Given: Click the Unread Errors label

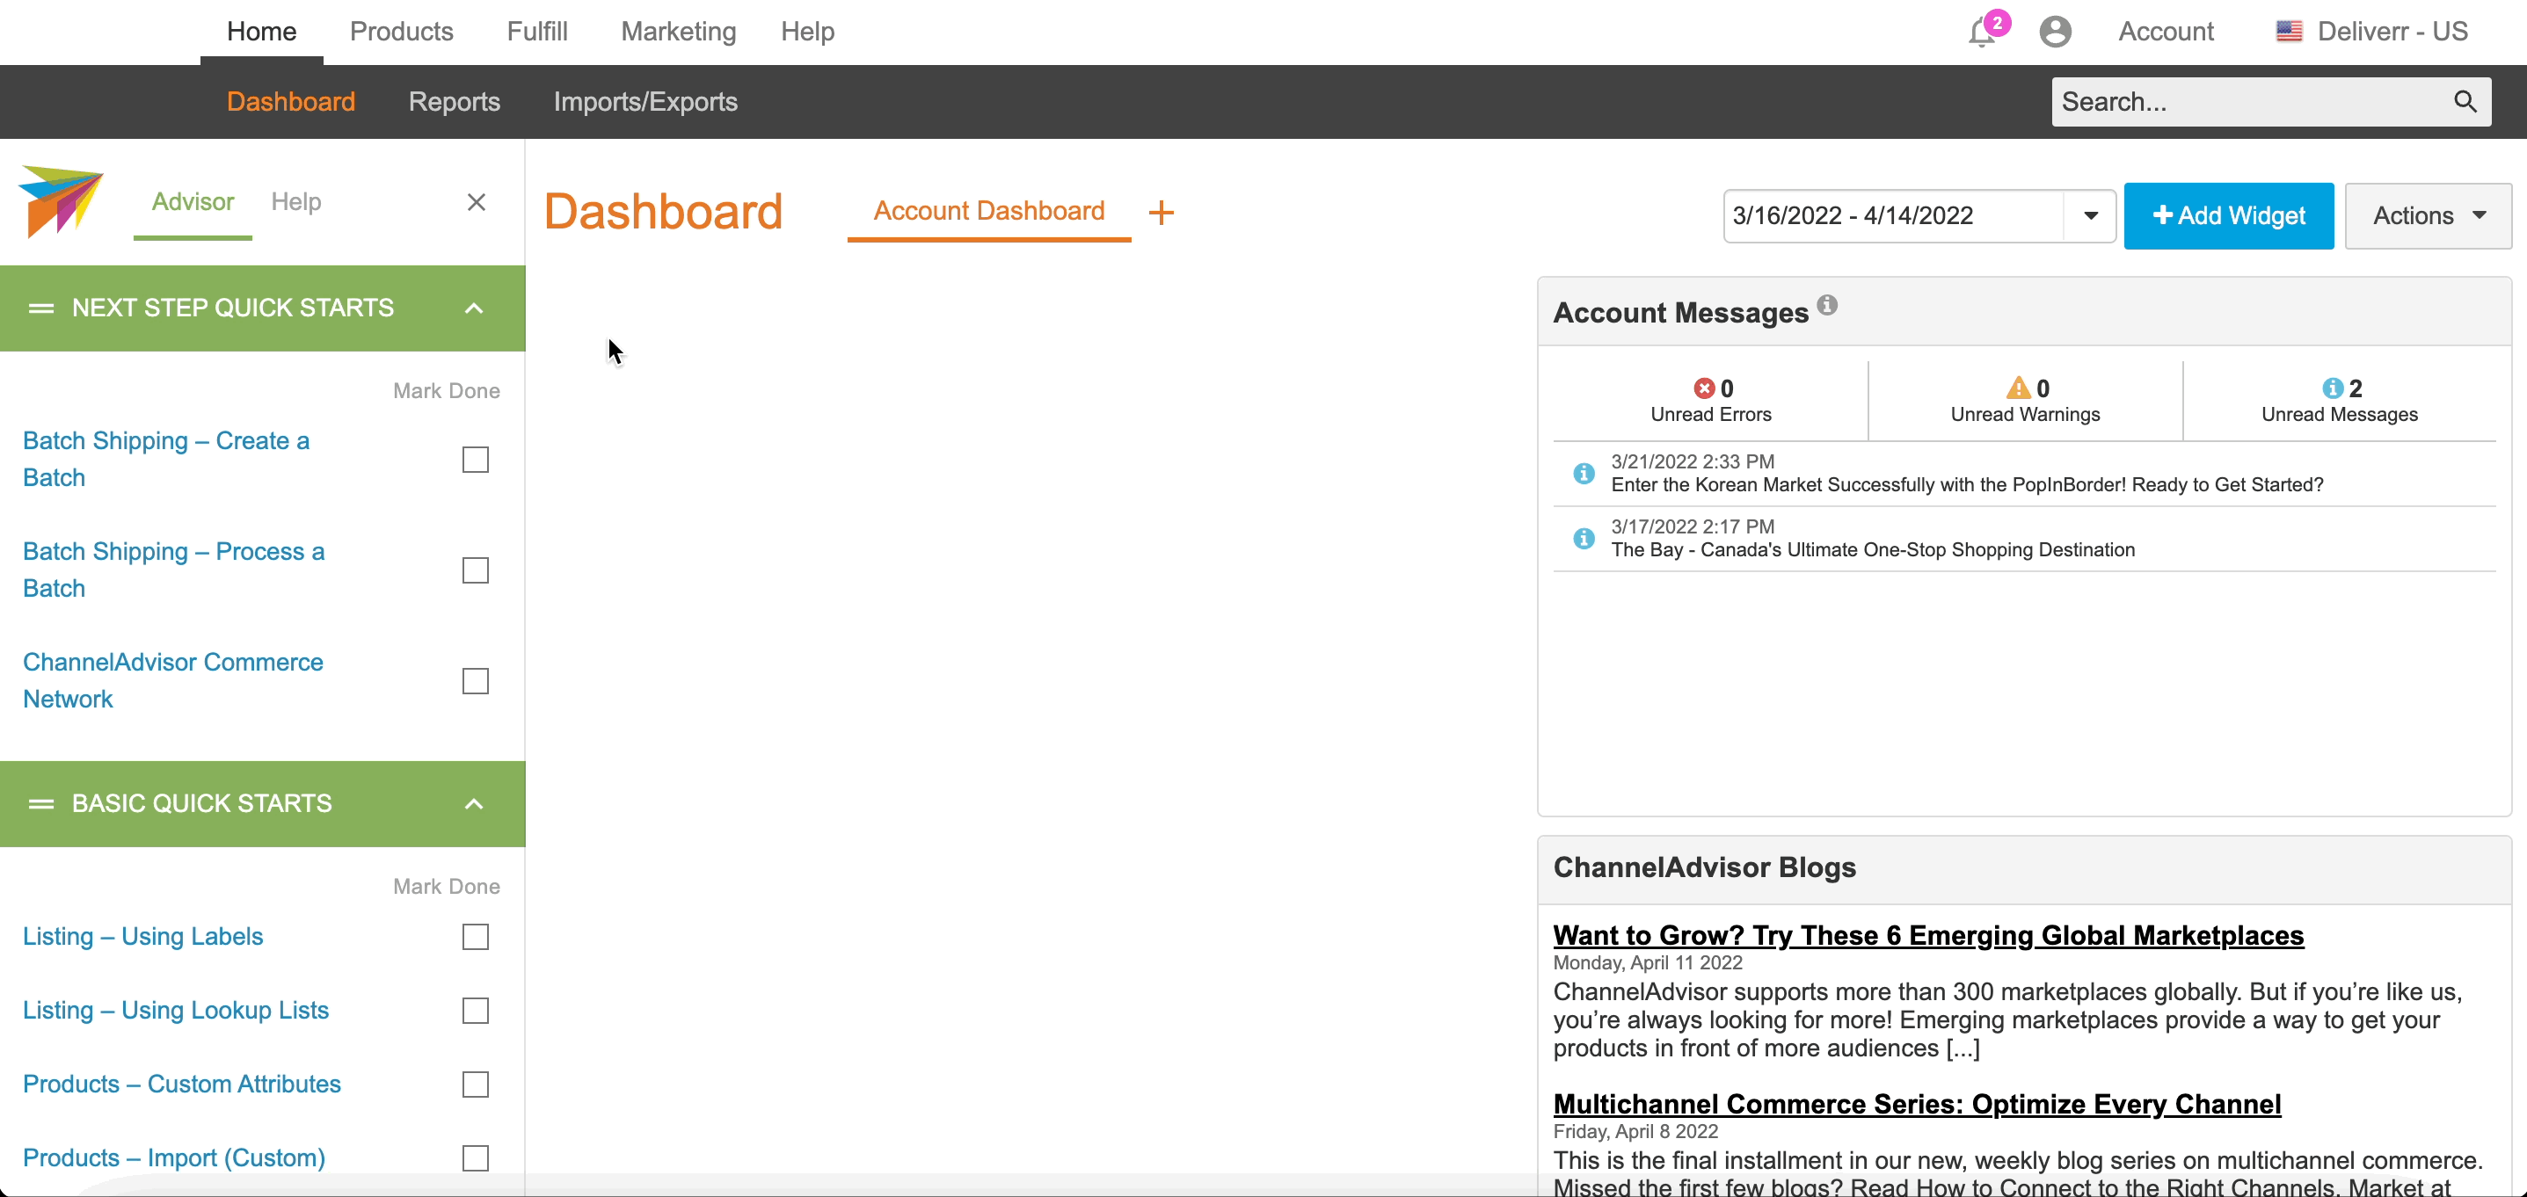Looking at the screenshot, I should 1711,414.
